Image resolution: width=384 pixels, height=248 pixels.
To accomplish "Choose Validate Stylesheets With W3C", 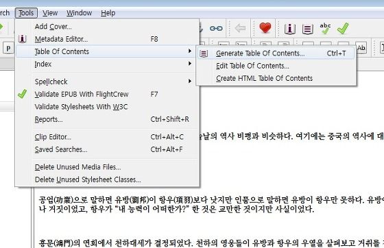I will click(x=107, y=107).
